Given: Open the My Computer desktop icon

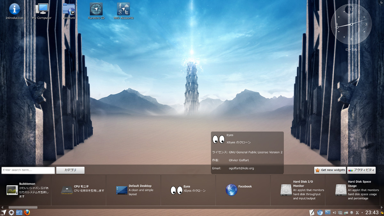Looking at the screenshot, I should (x=42, y=11).
